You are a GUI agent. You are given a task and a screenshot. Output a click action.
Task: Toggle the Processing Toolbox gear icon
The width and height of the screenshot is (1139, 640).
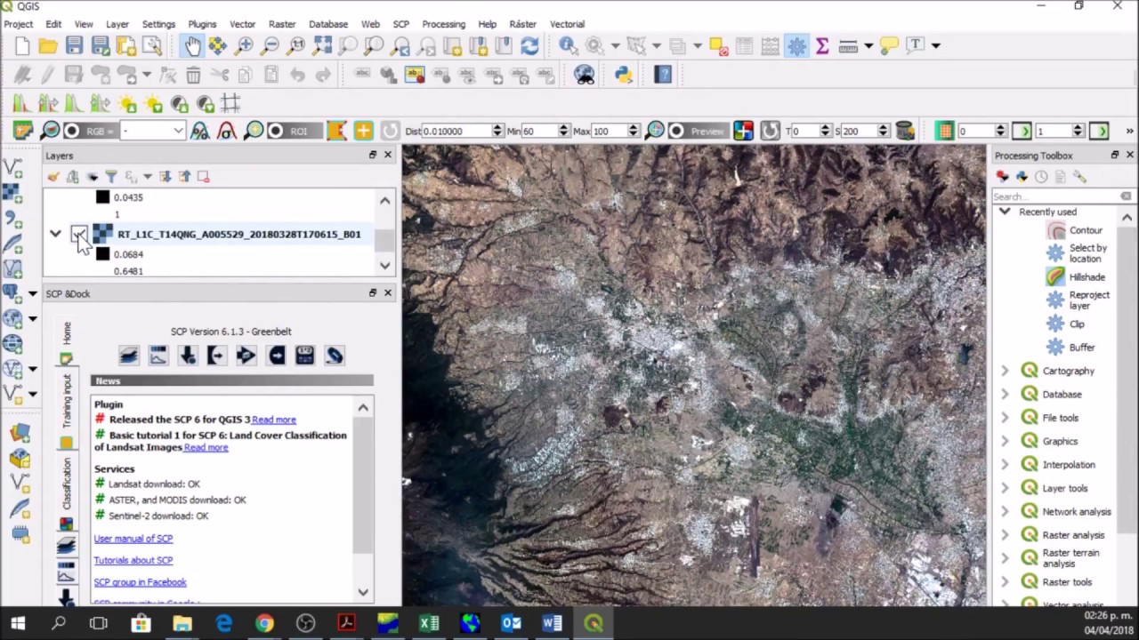[796, 45]
